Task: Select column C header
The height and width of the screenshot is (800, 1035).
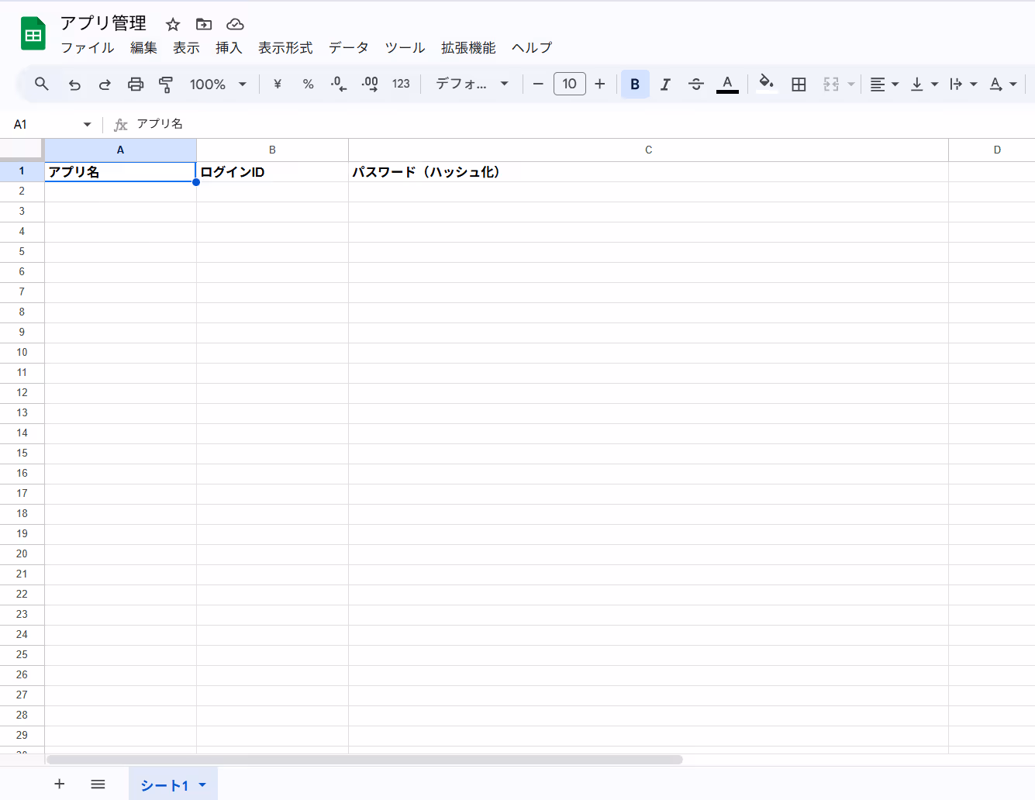Action: (x=648, y=150)
